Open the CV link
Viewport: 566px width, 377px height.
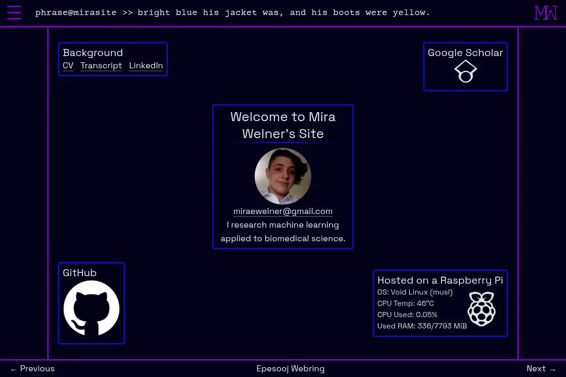click(x=68, y=66)
